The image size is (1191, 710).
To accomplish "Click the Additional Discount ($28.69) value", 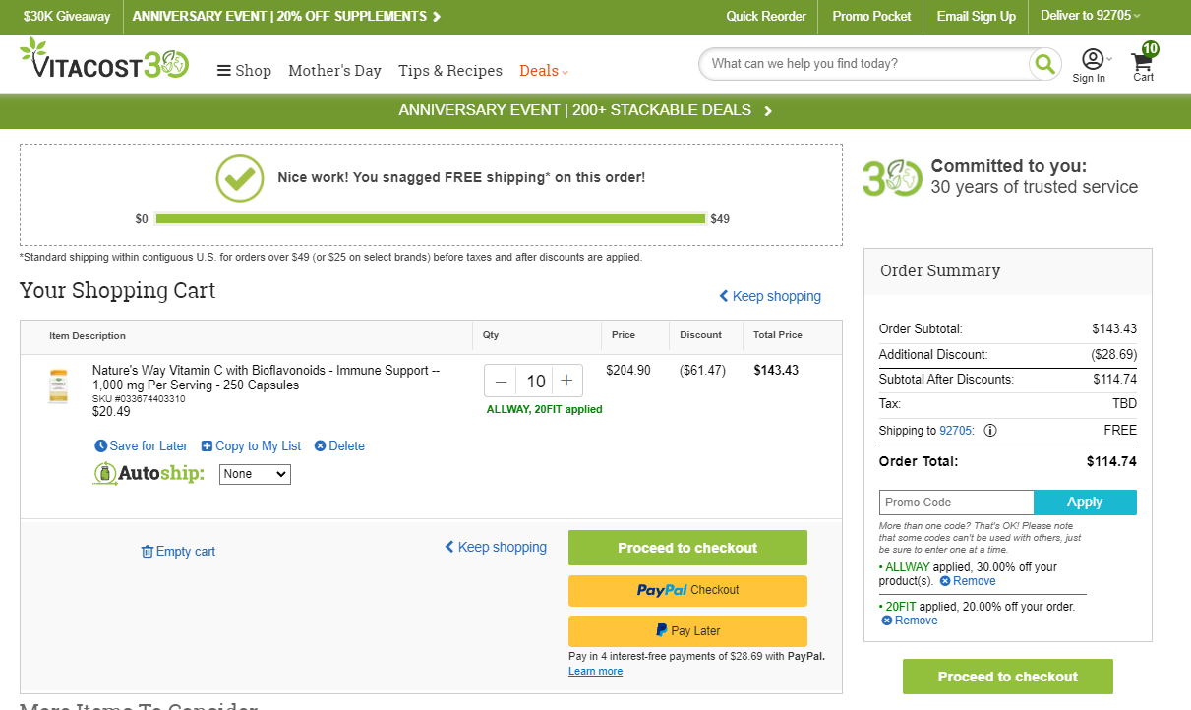I will pos(1113,354).
